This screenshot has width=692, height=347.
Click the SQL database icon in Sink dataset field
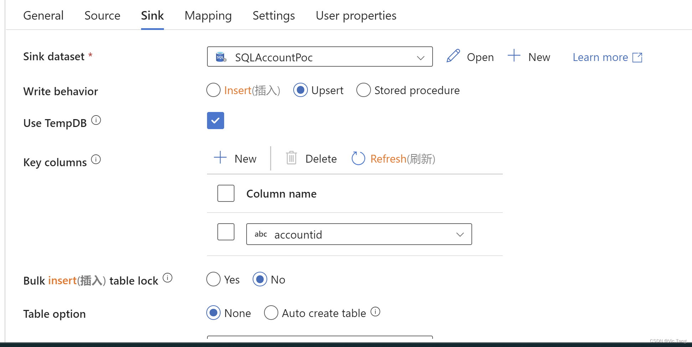point(221,57)
